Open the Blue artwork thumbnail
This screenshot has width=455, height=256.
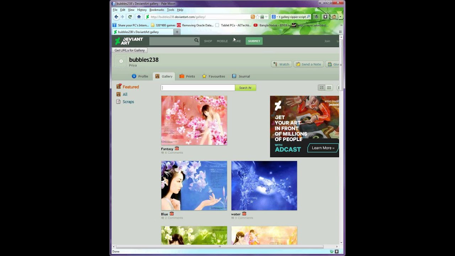coord(194,186)
